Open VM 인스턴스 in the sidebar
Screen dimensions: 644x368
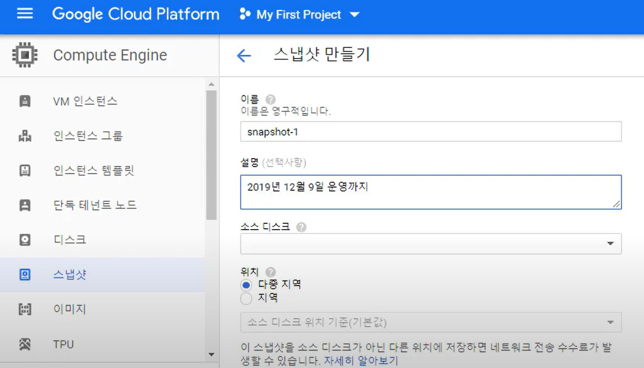click(103, 101)
